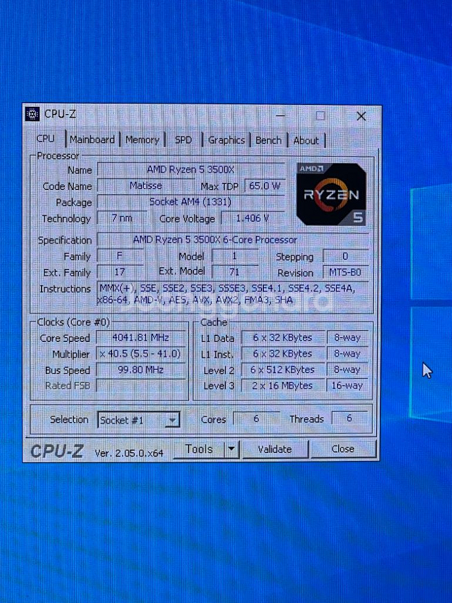Screen dimensions: 452x603
Task: Show the About tab
Action: pyautogui.click(x=306, y=140)
